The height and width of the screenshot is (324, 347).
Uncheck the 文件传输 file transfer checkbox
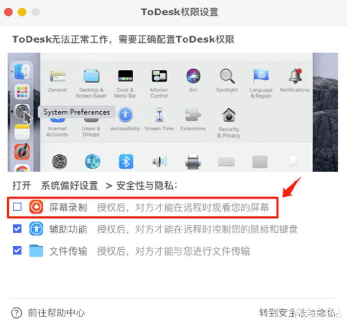pyautogui.click(x=17, y=251)
